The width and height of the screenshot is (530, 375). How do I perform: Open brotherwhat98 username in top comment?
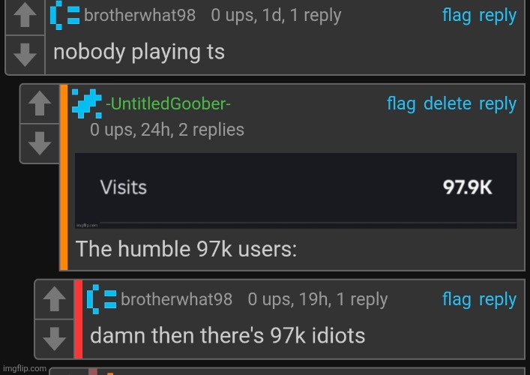[139, 15]
